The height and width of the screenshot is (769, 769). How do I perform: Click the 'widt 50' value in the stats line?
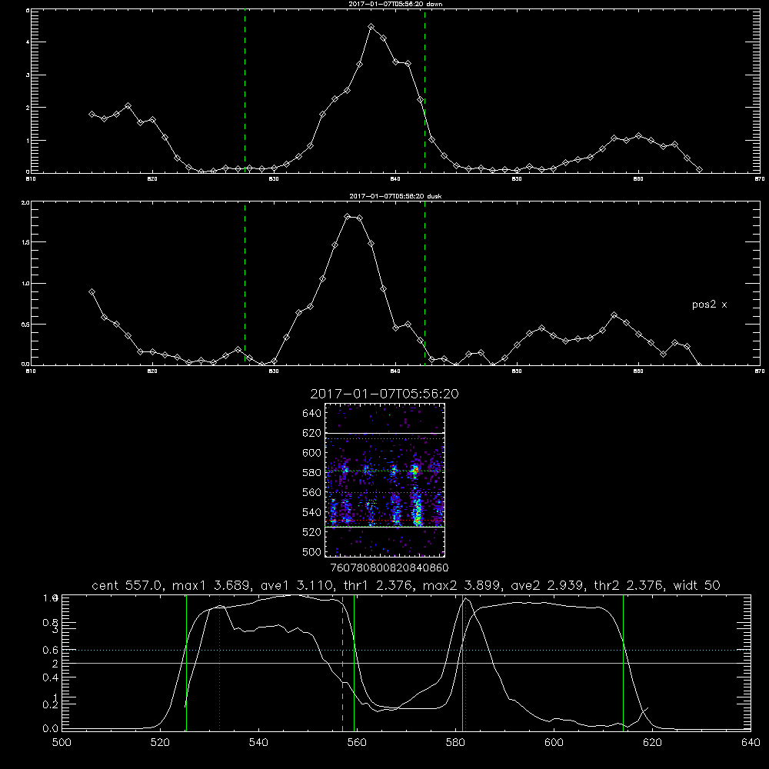[697, 585]
